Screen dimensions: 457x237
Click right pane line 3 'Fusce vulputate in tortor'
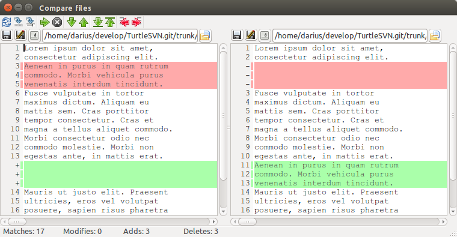[314, 93]
